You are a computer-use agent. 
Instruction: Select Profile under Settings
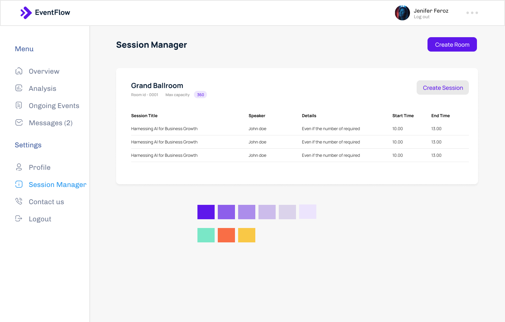pos(40,167)
